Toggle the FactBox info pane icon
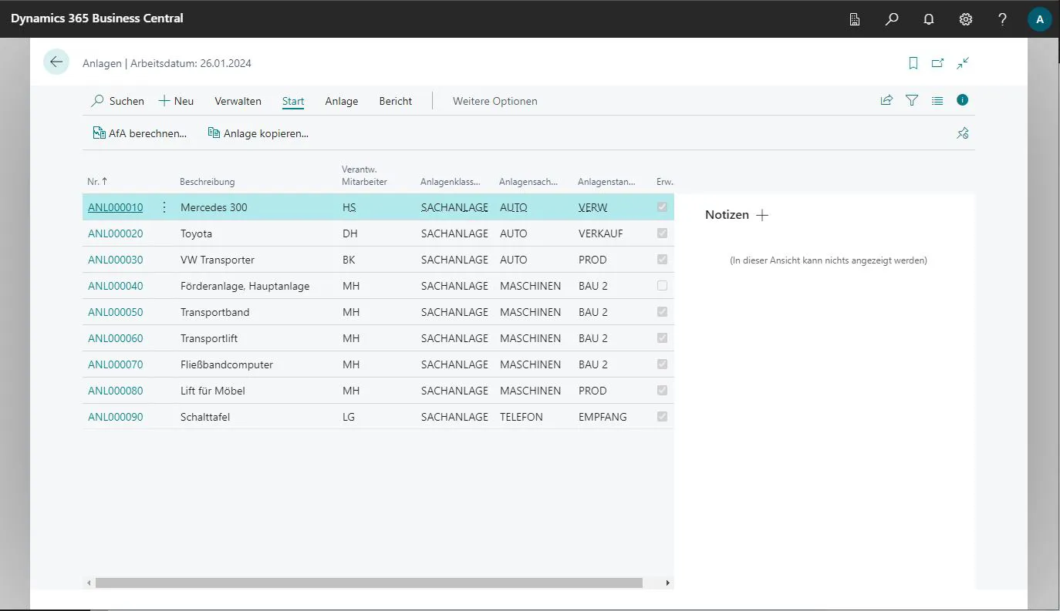This screenshot has height=611, width=1060. pos(963,100)
